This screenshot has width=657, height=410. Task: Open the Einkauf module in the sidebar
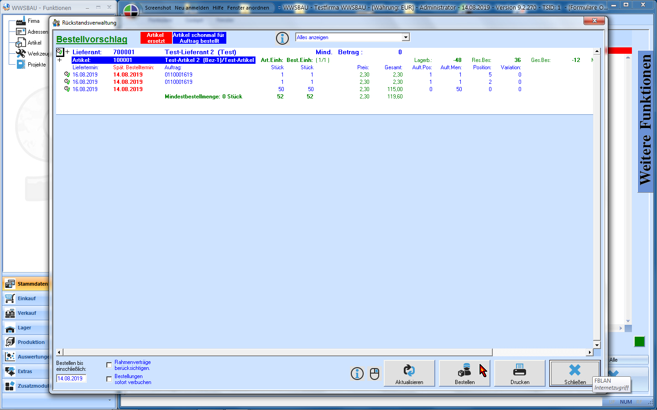pyautogui.click(x=26, y=298)
